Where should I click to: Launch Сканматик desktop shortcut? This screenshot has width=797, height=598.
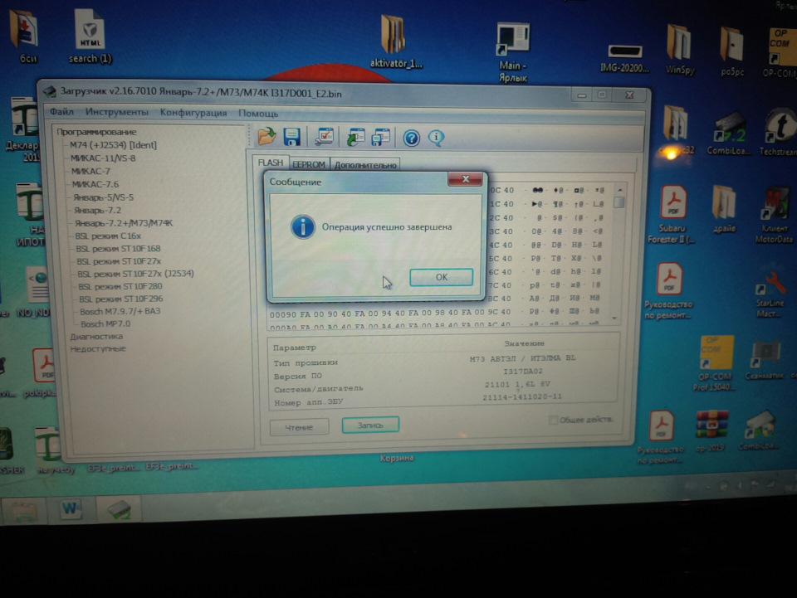[765, 361]
